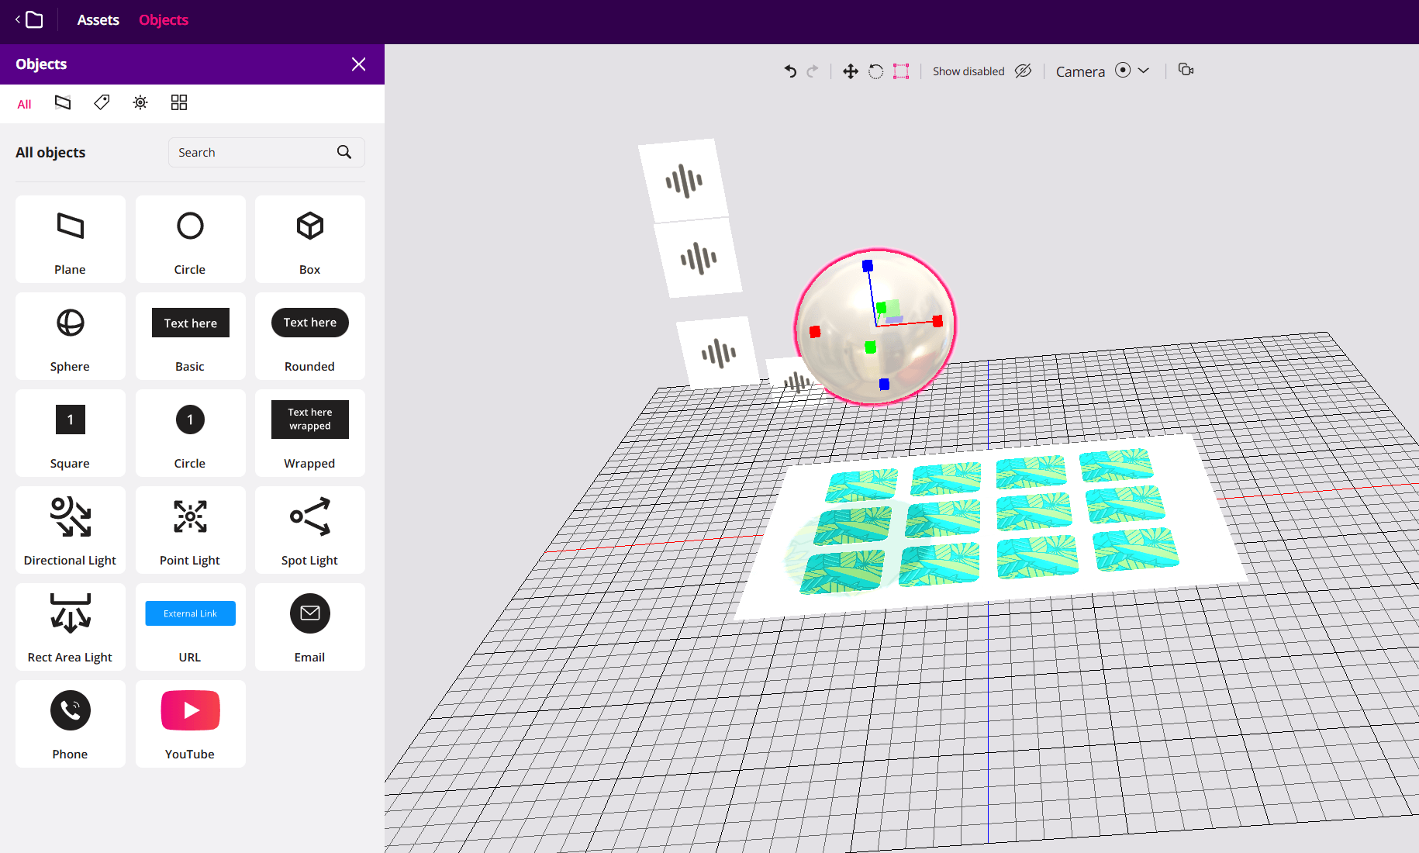Click the green handle near sphere bottom
The height and width of the screenshot is (853, 1419).
click(871, 347)
